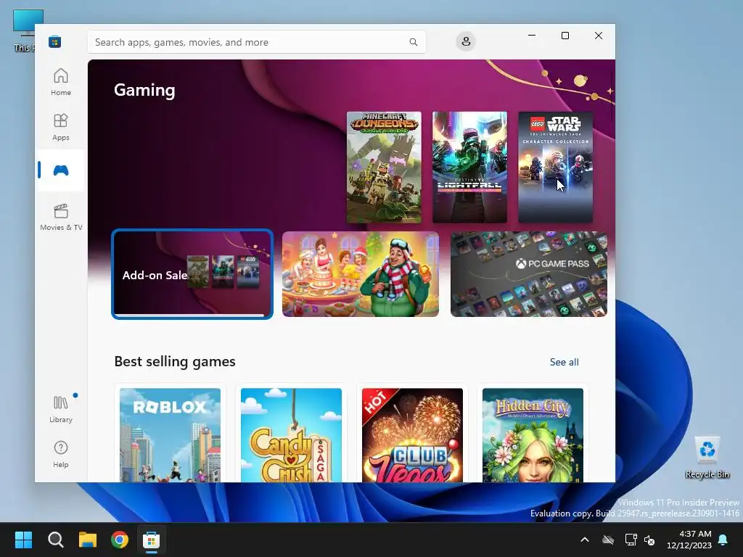Open the user account profile icon
This screenshot has width=743, height=557.
[466, 41]
